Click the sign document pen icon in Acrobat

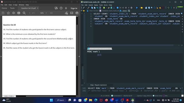66,13
